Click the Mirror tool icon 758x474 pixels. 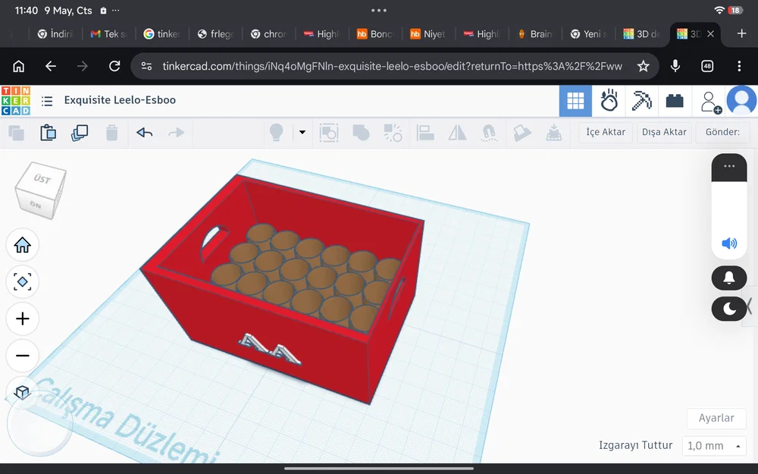[x=457, y=133]
